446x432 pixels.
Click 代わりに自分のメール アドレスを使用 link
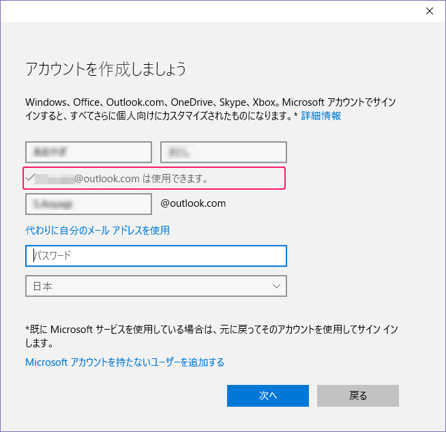pyautogui.click(x=98, y=230)
